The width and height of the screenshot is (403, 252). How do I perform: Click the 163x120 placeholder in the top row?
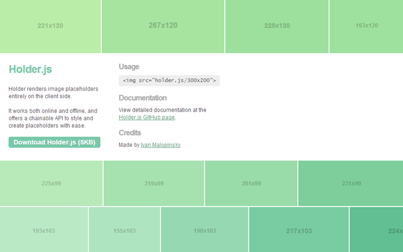click(366, 26)
